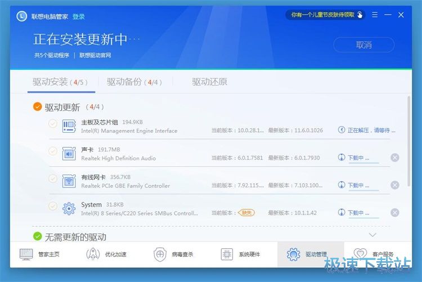Click the 登录 login link
The image size is (422, 282).
pyautogui.click(x=79, y=17)
